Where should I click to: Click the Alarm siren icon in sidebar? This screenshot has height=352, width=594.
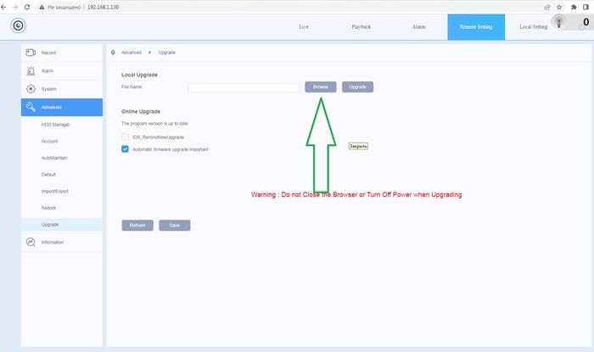click(x=31, y=70)
